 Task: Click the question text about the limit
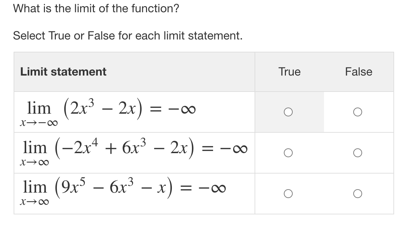coord(97,9)
